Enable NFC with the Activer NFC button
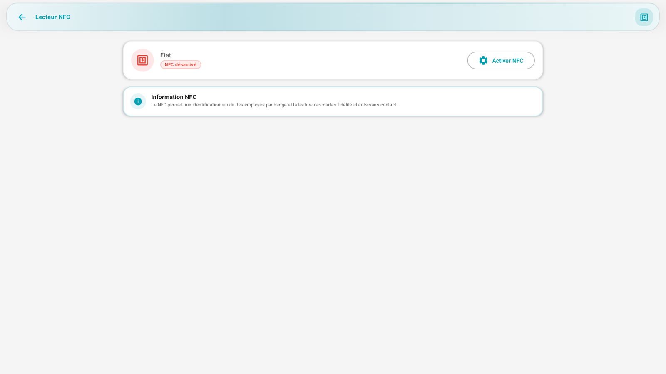The image size is (666, 374). [x=501, y=61]
